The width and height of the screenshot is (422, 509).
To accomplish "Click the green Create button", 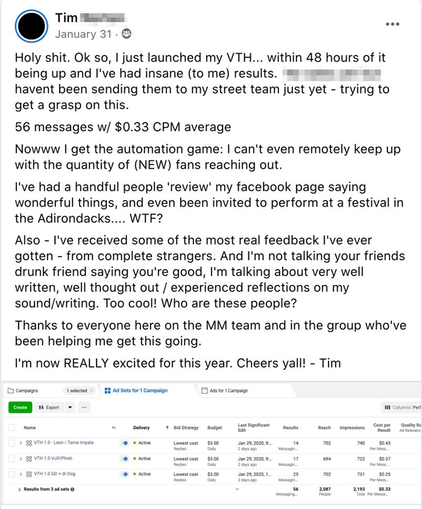I will [x=20, y=408].
